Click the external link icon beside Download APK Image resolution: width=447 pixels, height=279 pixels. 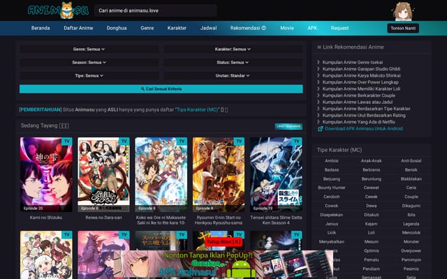coord(320,128)
